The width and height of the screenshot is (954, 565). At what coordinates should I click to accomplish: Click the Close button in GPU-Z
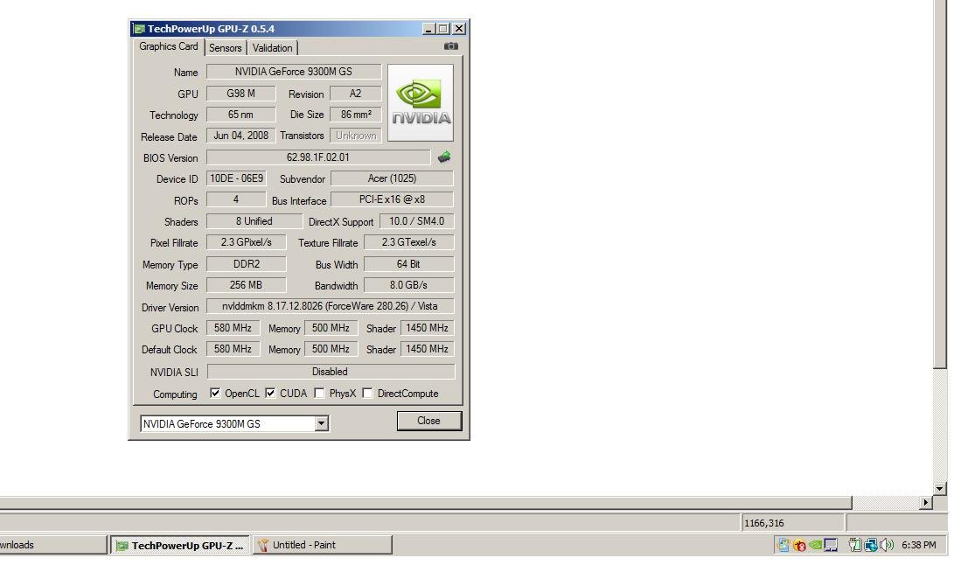click(x=429, y=421)
